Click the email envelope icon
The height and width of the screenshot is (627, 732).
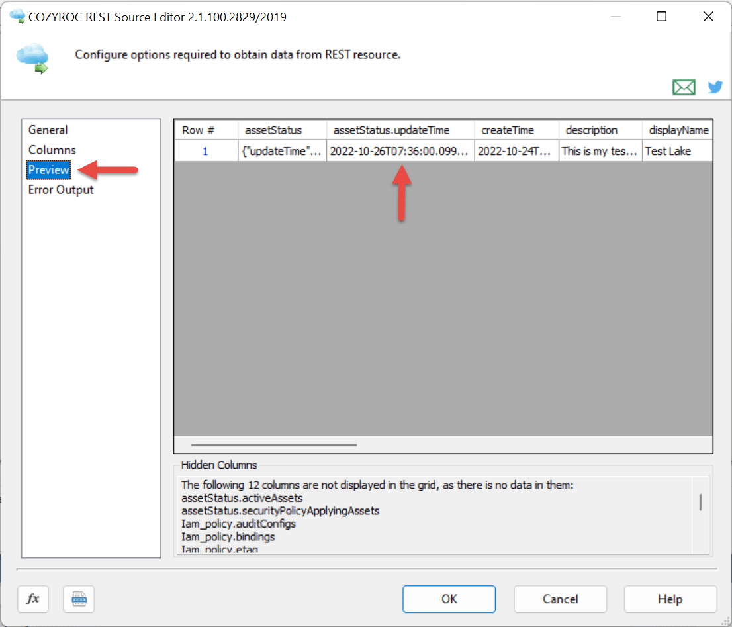pyautogui.click(x=684, y=87)
